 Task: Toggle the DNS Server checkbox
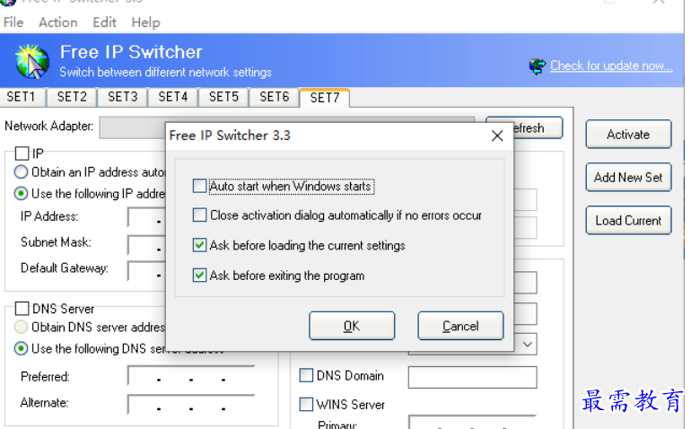click(22, 309)
